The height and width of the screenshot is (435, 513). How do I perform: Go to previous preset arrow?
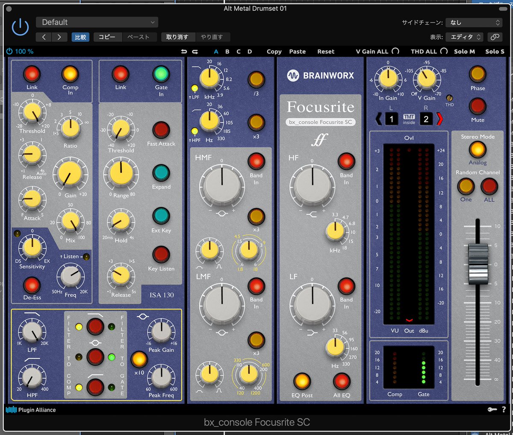coord(44,37)
